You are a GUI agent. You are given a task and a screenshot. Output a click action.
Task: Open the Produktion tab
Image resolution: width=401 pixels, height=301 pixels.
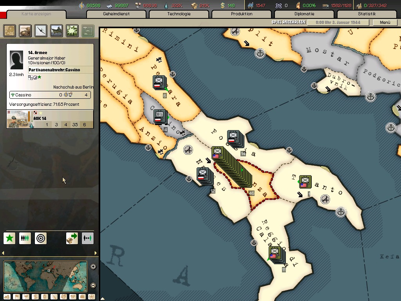click(242, 14)
